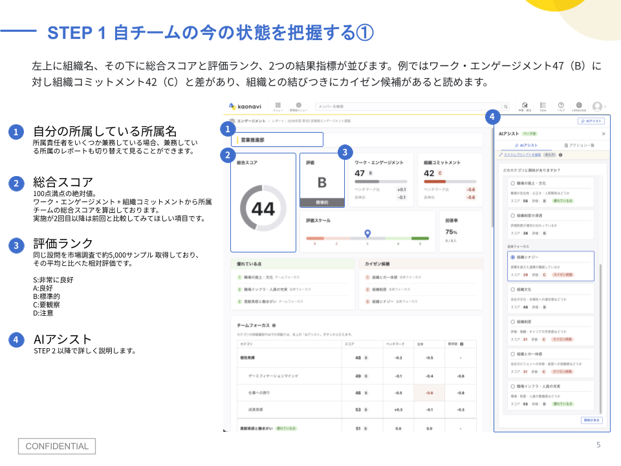The height and width of the screenshot is (466, 621).
Task: Close the AIアシスト panel
Action: point(604,133)
